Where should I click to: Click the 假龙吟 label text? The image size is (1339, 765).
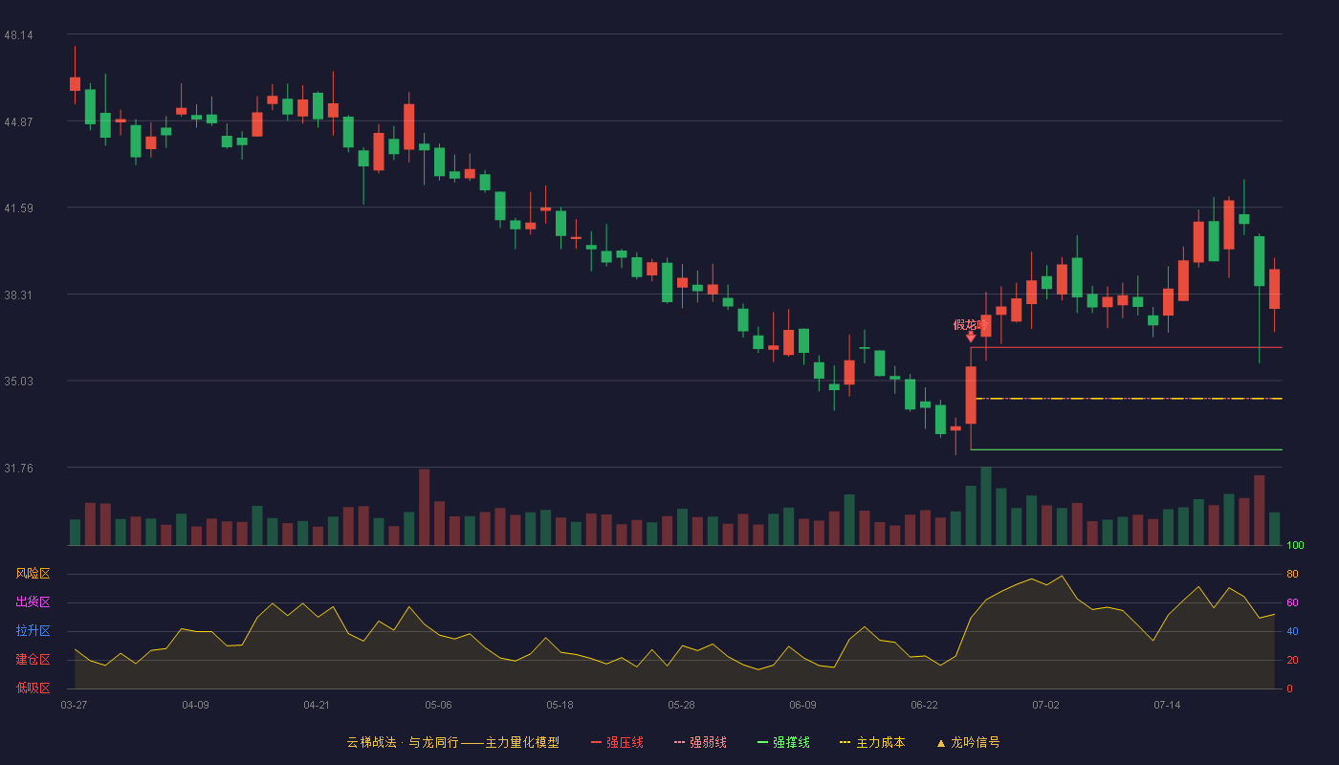click(971, 325)
